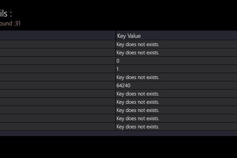
Task: Select the first "Key does not exists." cell
Action: [176, 44]
